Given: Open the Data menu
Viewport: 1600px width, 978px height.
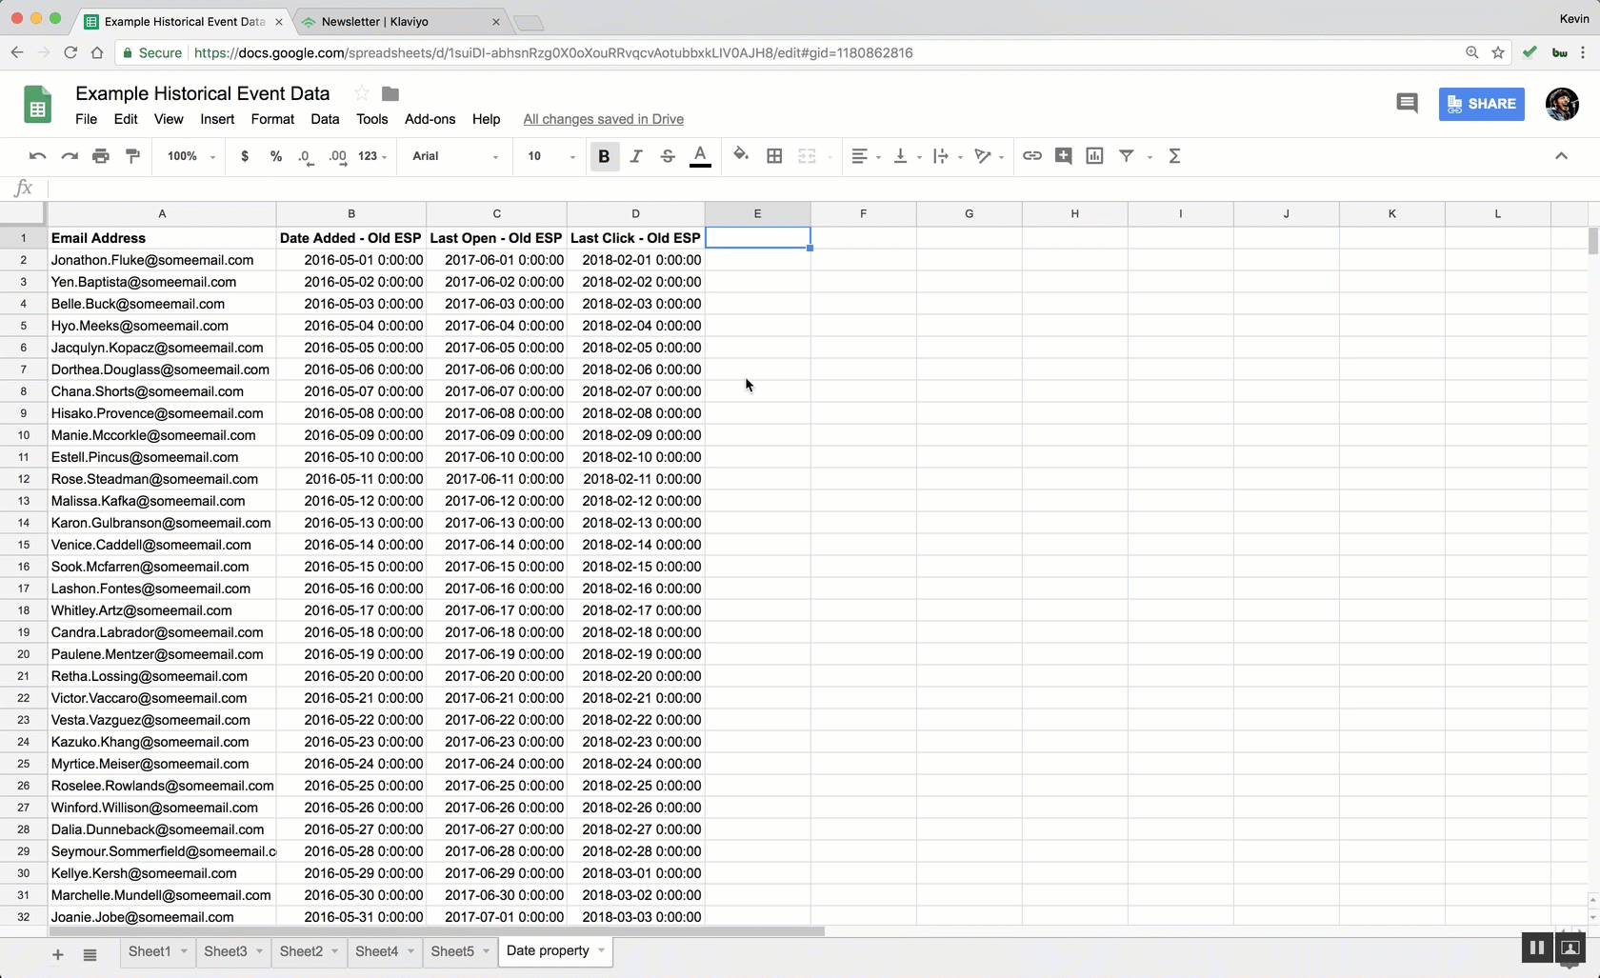Looking at the screenshot, I should [325, 119].
